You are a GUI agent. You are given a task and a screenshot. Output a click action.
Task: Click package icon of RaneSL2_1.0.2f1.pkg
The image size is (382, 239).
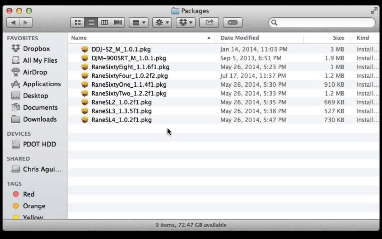(85, 102)
